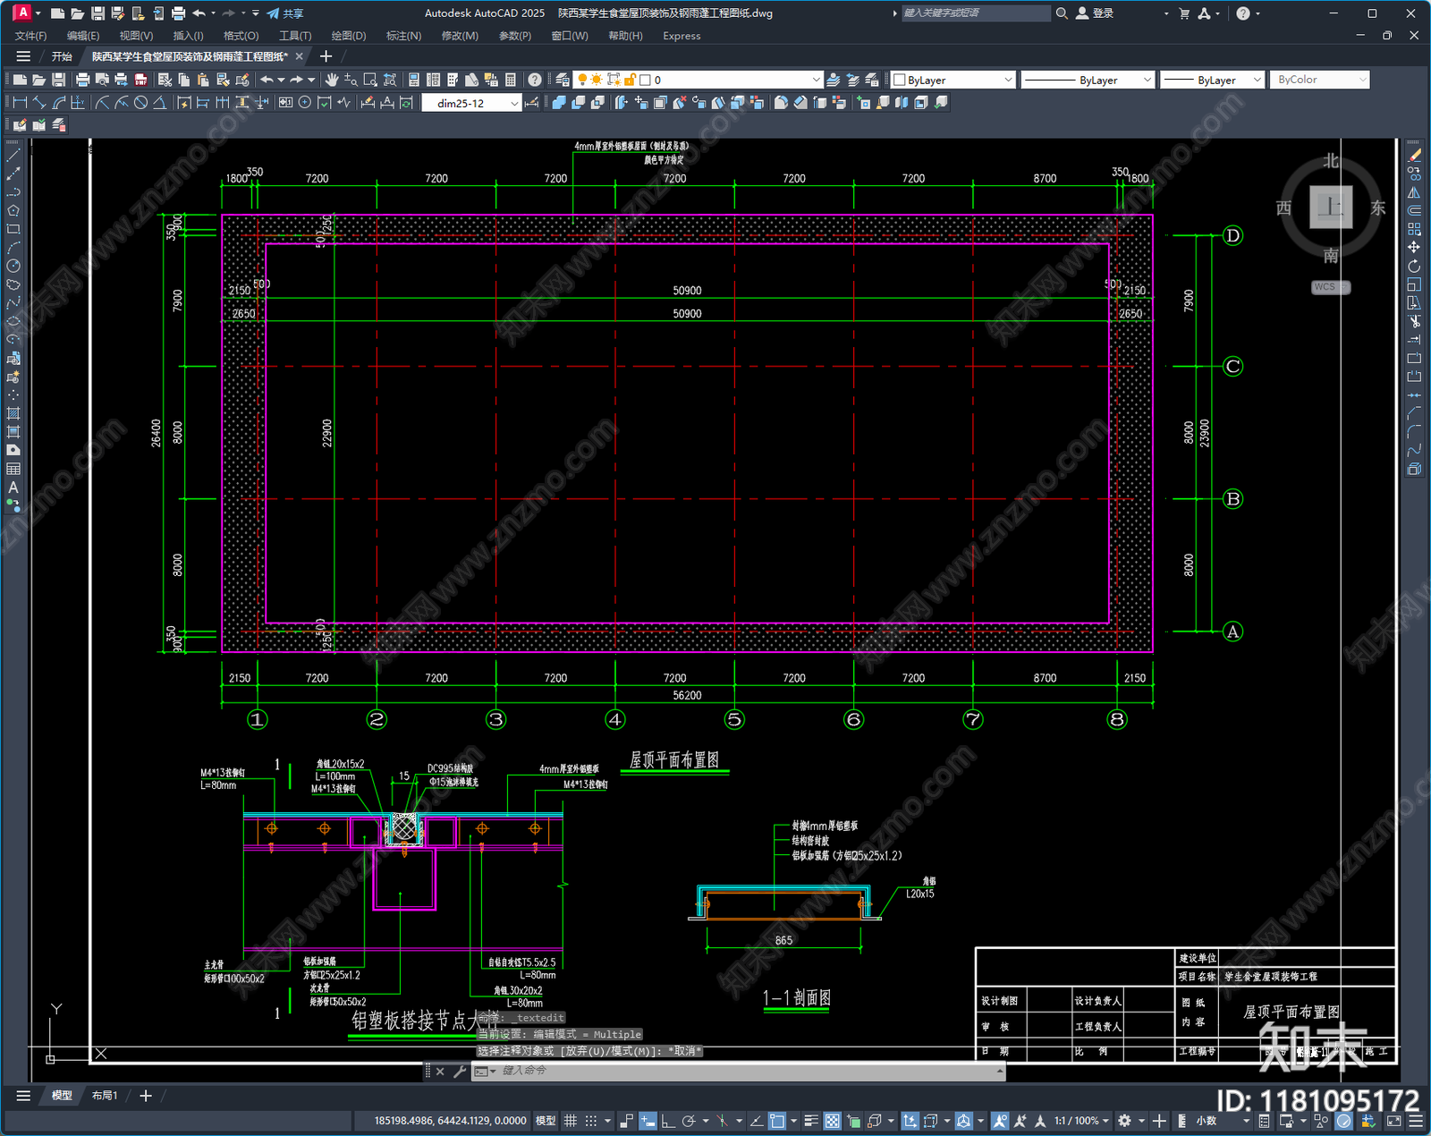Switch to the 开始 tab
1431x1136 pixels.
61,56
